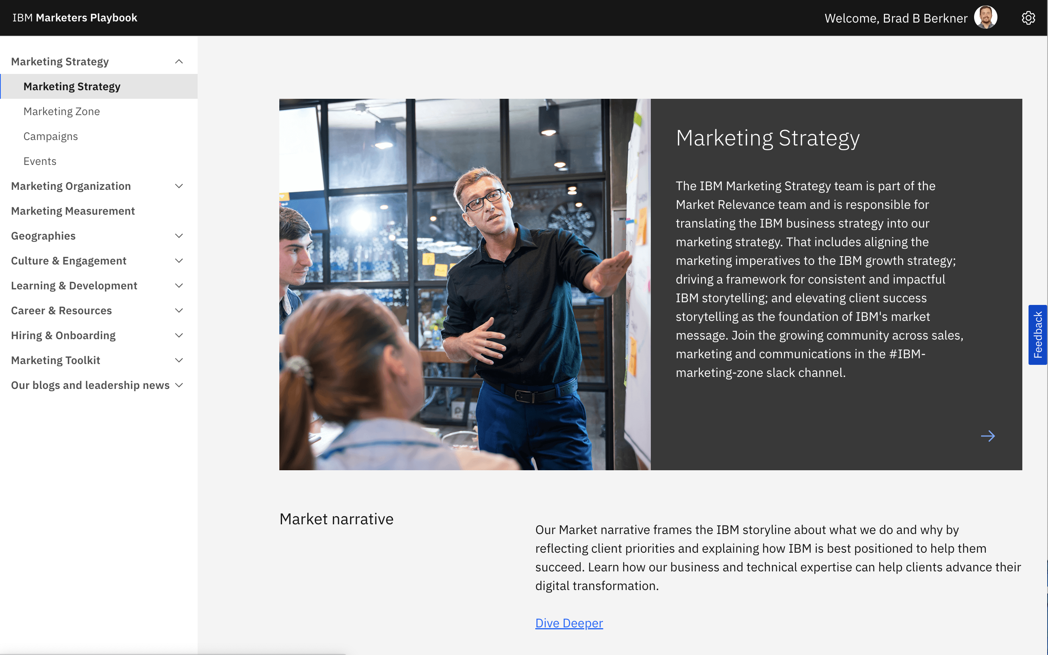The height and width of the screenshot is (655, 1048).
Task: Select Events in the sidebar
Action: tap(40, 161)
